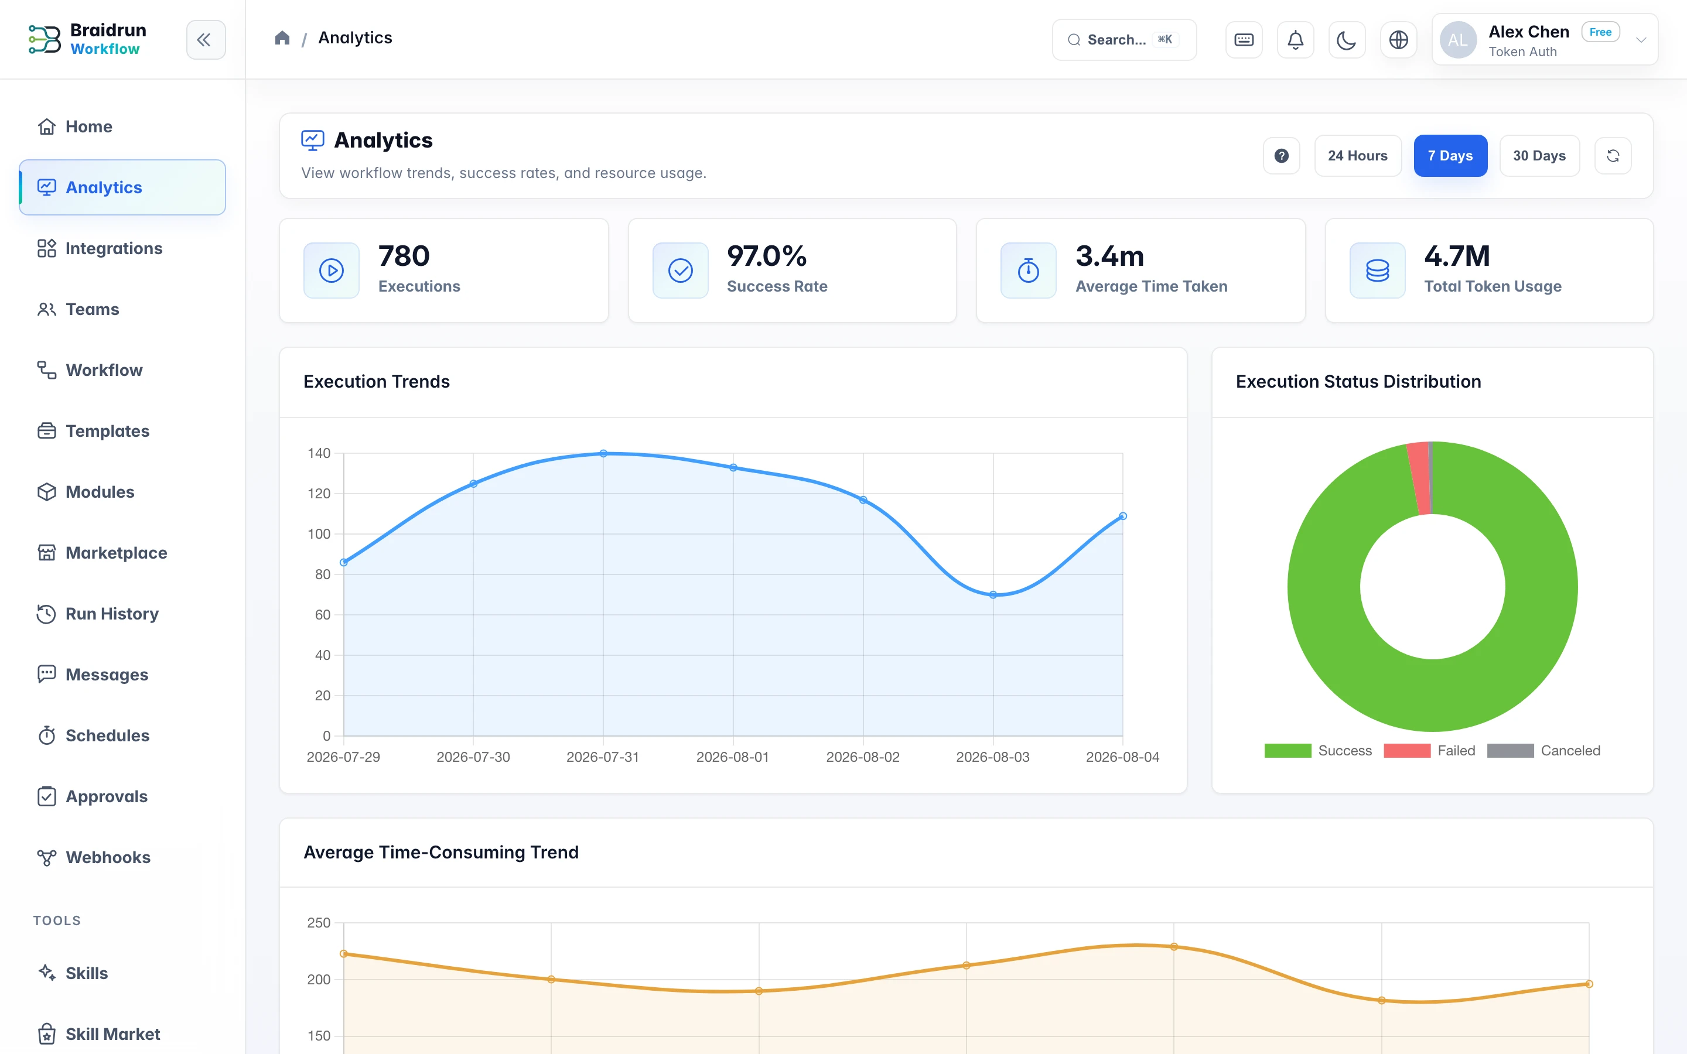The image size is (1687, 1054).
Task: Click the Schedules timer icon
Action: point(47,735)
